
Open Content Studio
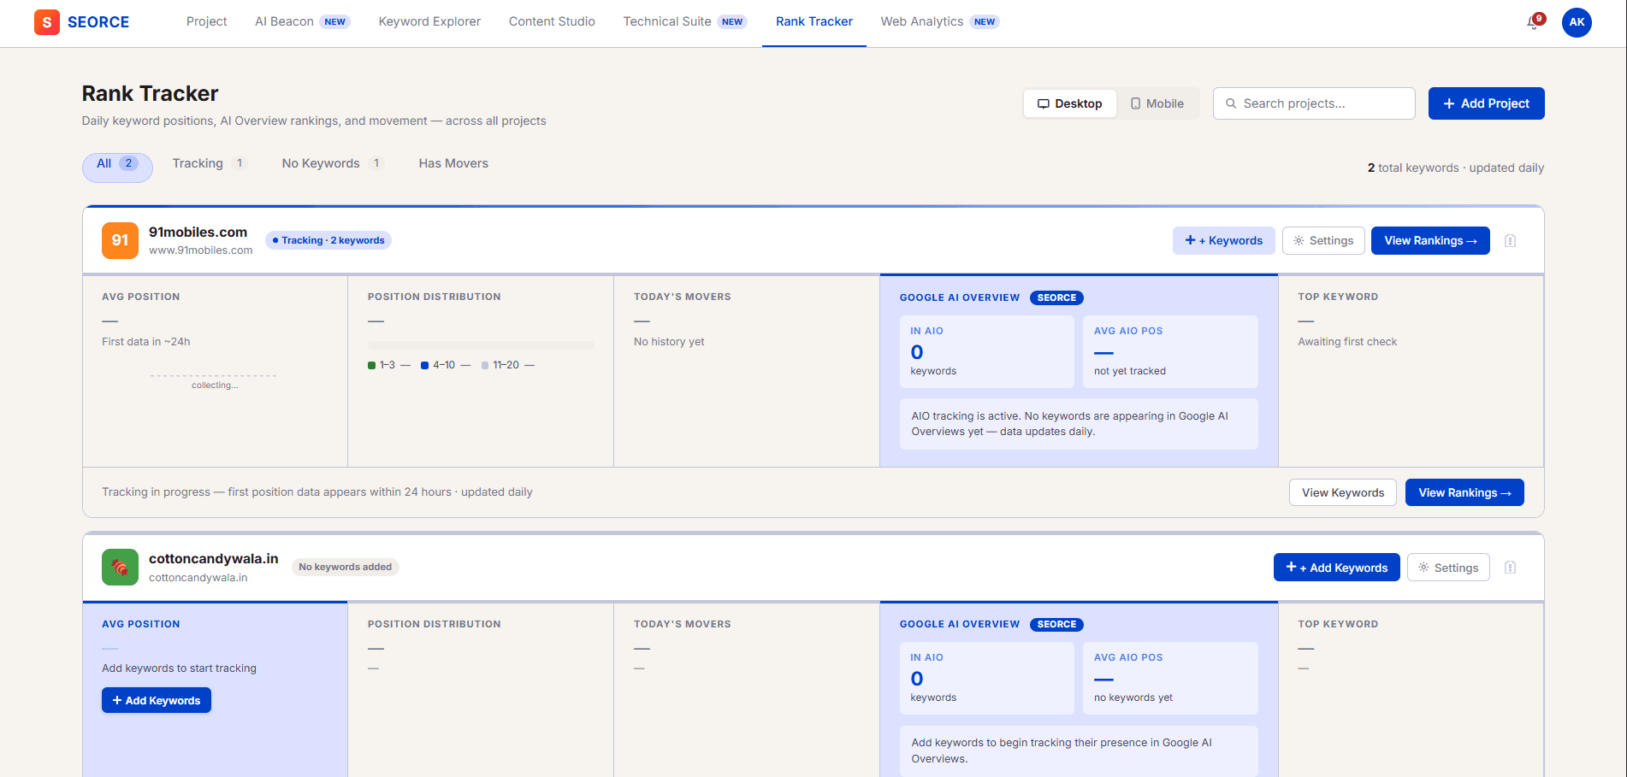coord(552,21)
